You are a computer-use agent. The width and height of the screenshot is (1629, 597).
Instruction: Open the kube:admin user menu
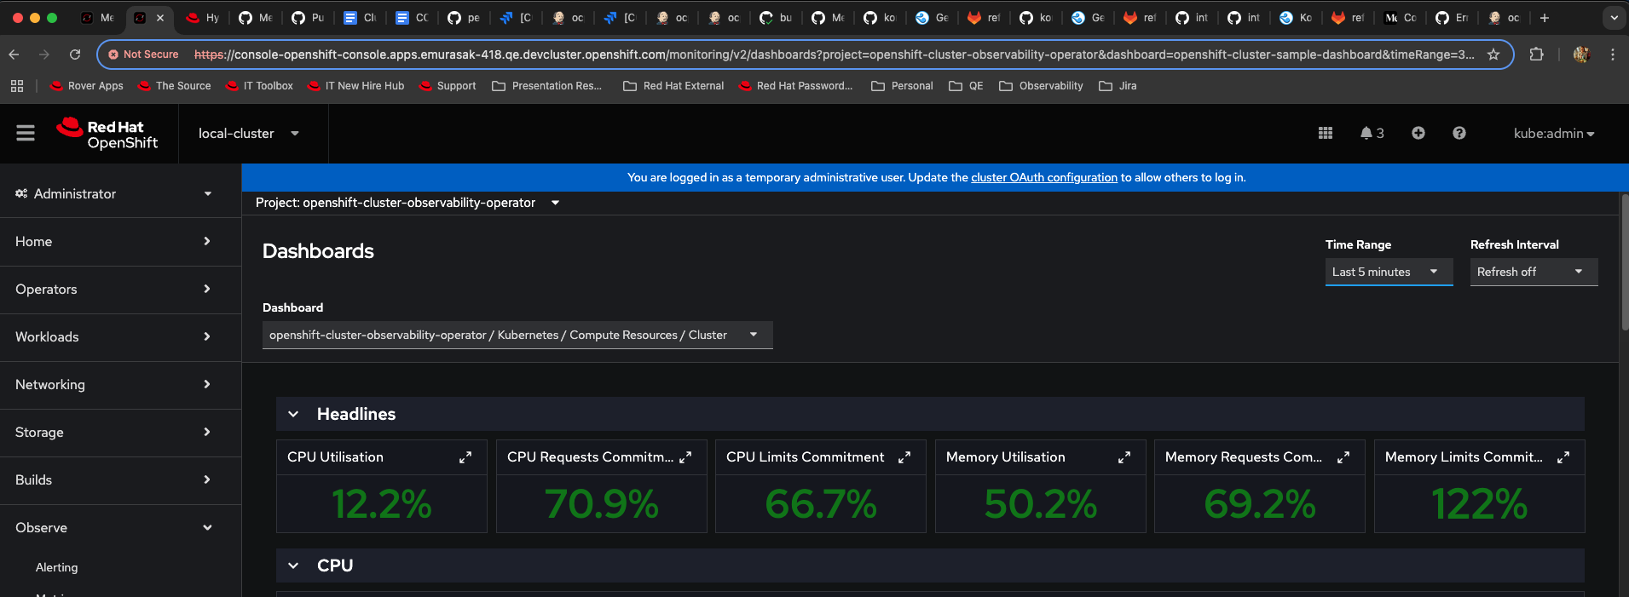pyautogui.click(x=1553, y=133)
